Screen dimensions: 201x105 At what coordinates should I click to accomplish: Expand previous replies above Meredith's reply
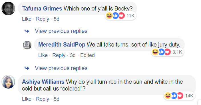(61, 31)
